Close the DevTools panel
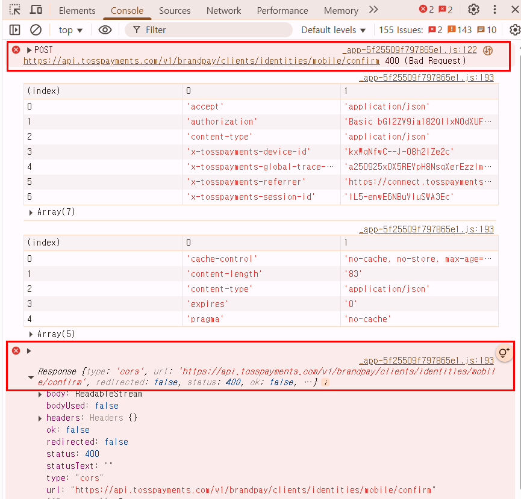The image size is (521, 499). 515,10
